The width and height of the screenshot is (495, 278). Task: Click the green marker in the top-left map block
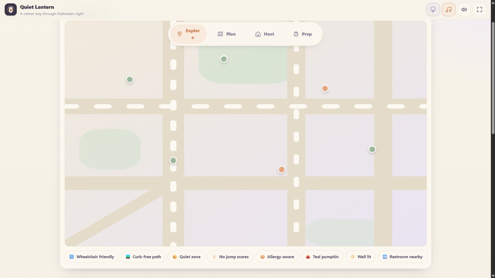[130, 79]
